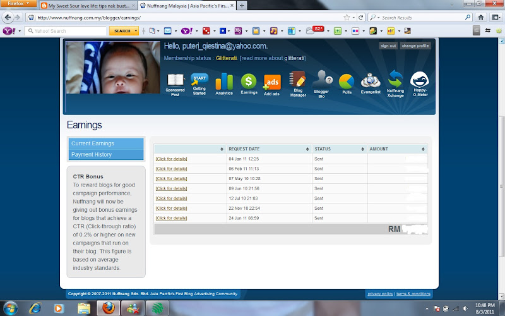The height and width of the screenshot is (316, 505).
Task: Open the Earnings dollar icon
Action: [x=249, y=84]
